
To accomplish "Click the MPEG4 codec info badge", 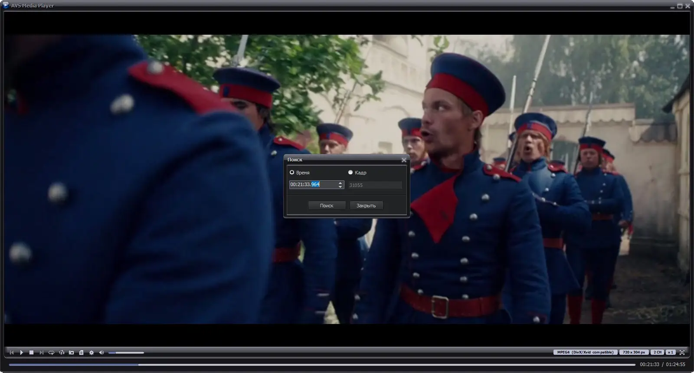I will 586,352.
